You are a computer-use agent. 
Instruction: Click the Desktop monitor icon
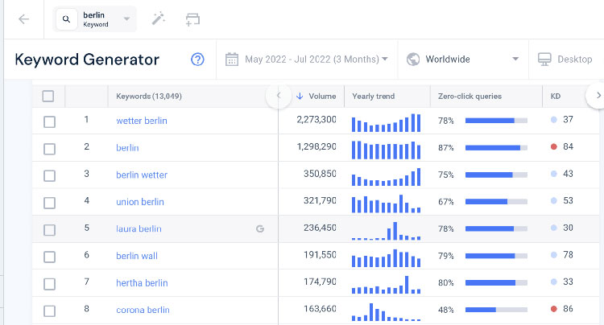(x=544, y=60)
